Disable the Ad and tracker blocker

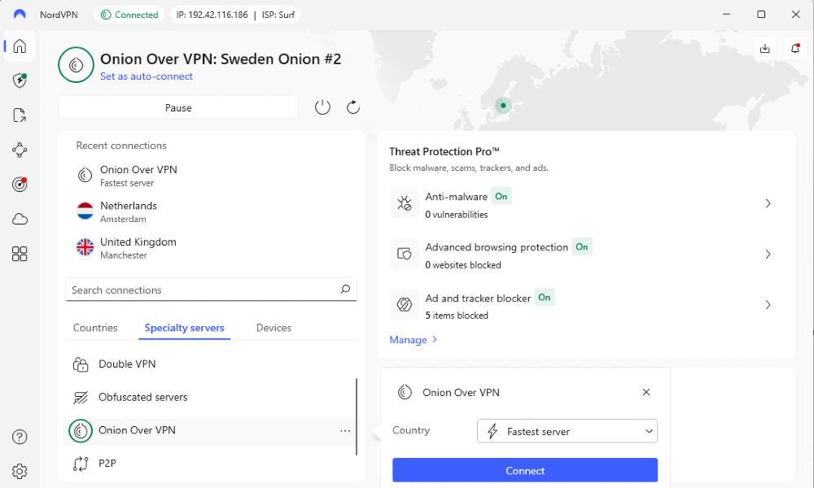544,298
